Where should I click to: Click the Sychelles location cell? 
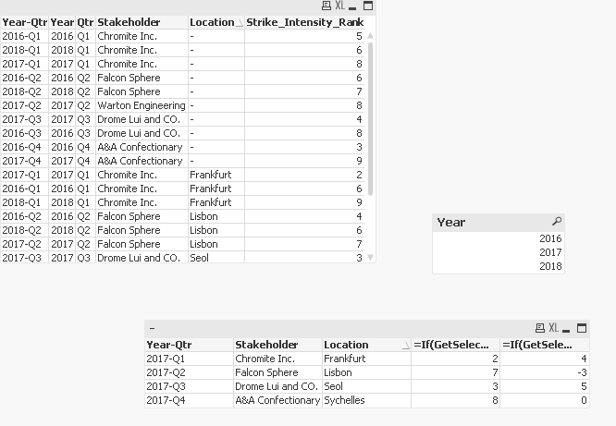(365, 400)
